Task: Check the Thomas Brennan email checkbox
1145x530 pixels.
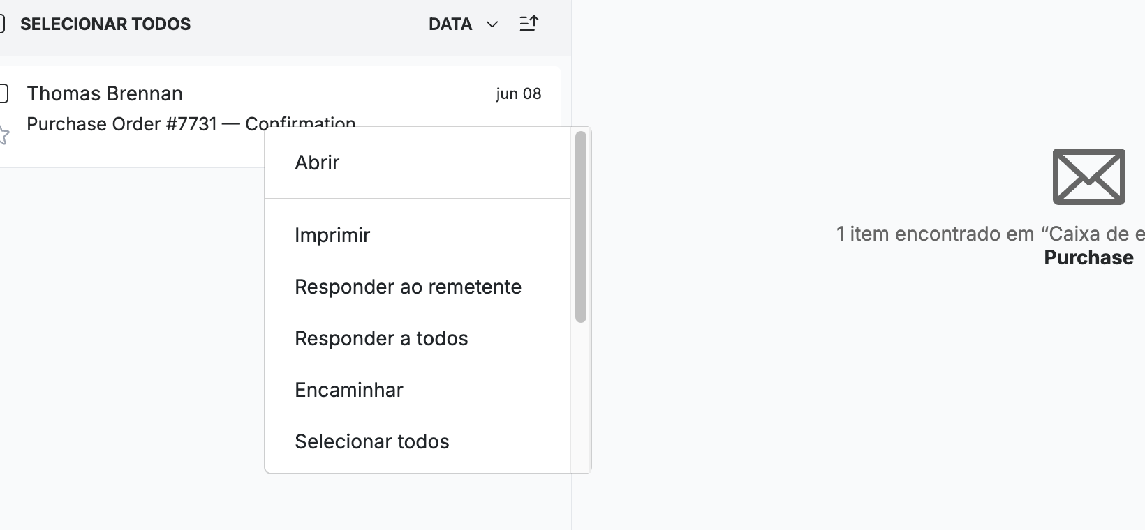Action: click(3, 93)
